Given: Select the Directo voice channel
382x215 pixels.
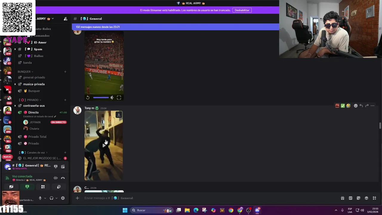Looking at the screenshot, I should coord(33,112).
